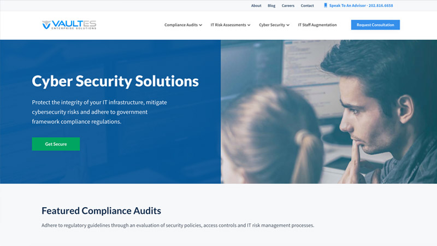Click the phone icon beside Speak To An Advisor

click(326, 5)
